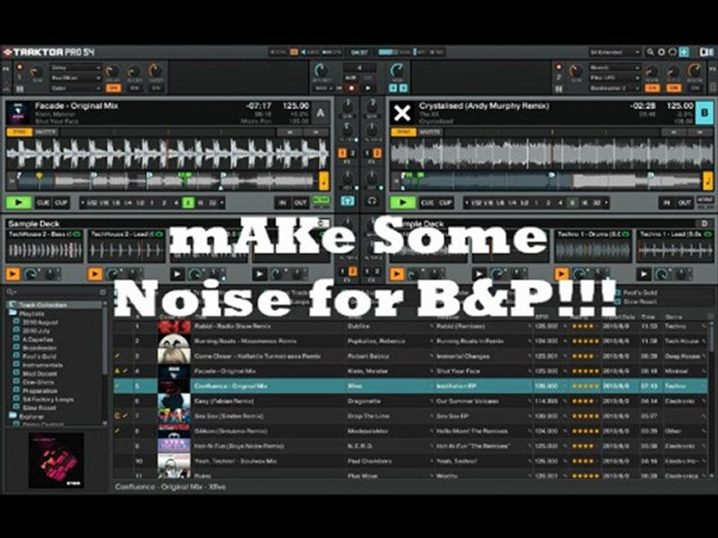This screenshot has width=718, height=538.
Task: Click the master clock record button
Action: tap(352, 88)
